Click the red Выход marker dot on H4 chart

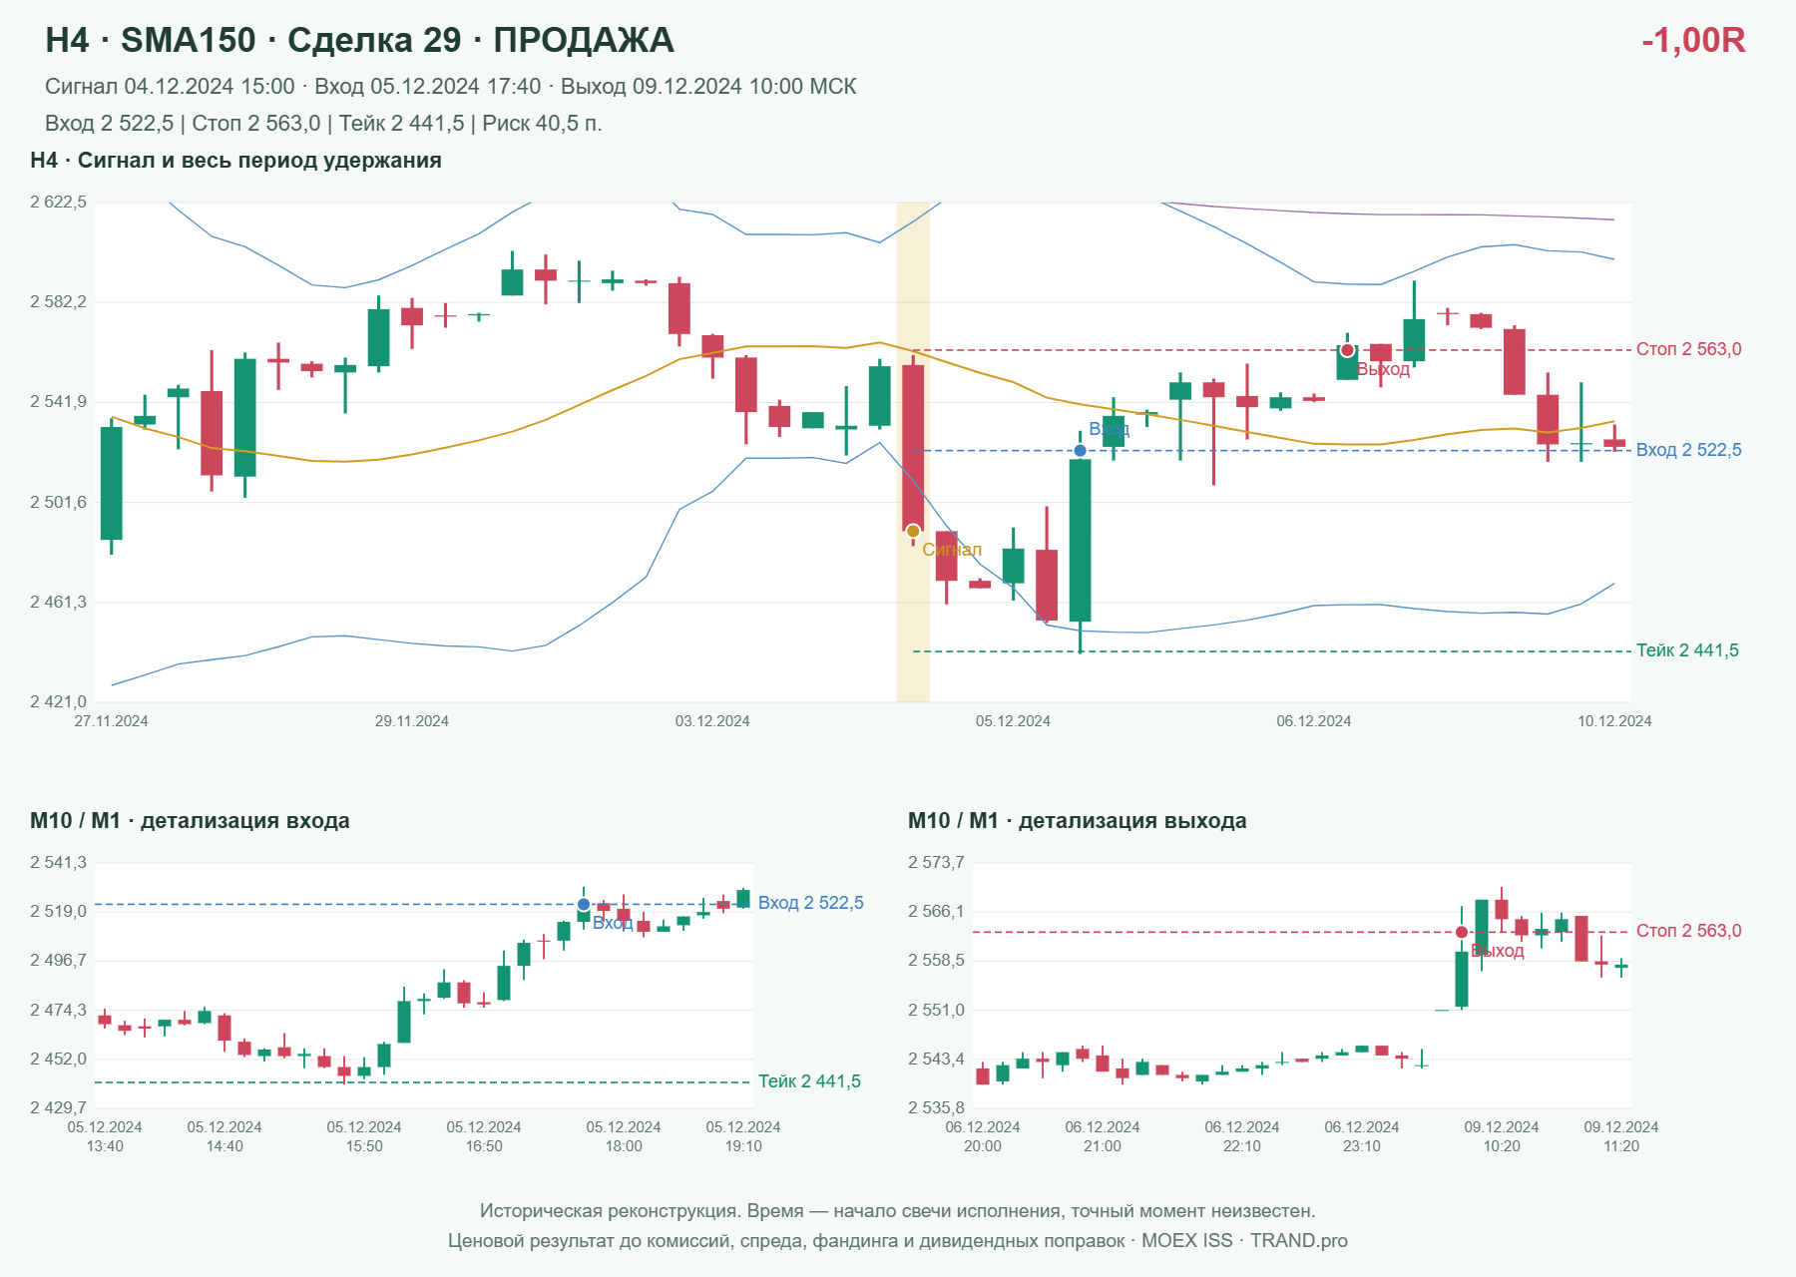(1347, 350)
